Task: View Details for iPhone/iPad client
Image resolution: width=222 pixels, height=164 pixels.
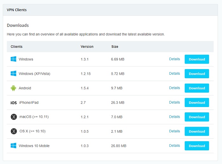Action: [174, 102]
